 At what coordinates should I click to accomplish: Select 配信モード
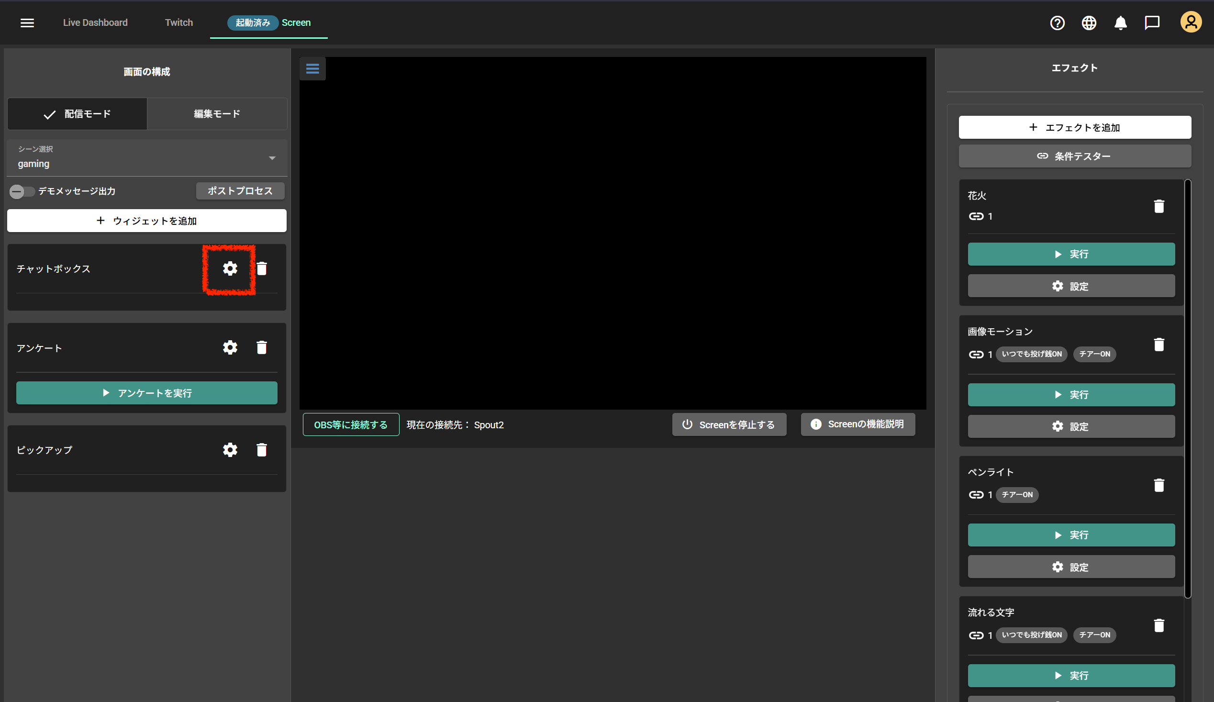[77, 114]
